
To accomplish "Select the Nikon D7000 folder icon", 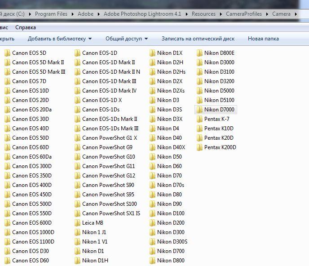I will [199, 110].
